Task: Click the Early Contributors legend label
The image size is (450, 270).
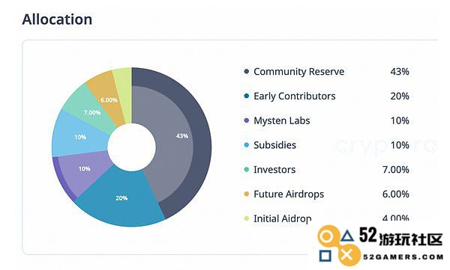Action: [295, 96]
